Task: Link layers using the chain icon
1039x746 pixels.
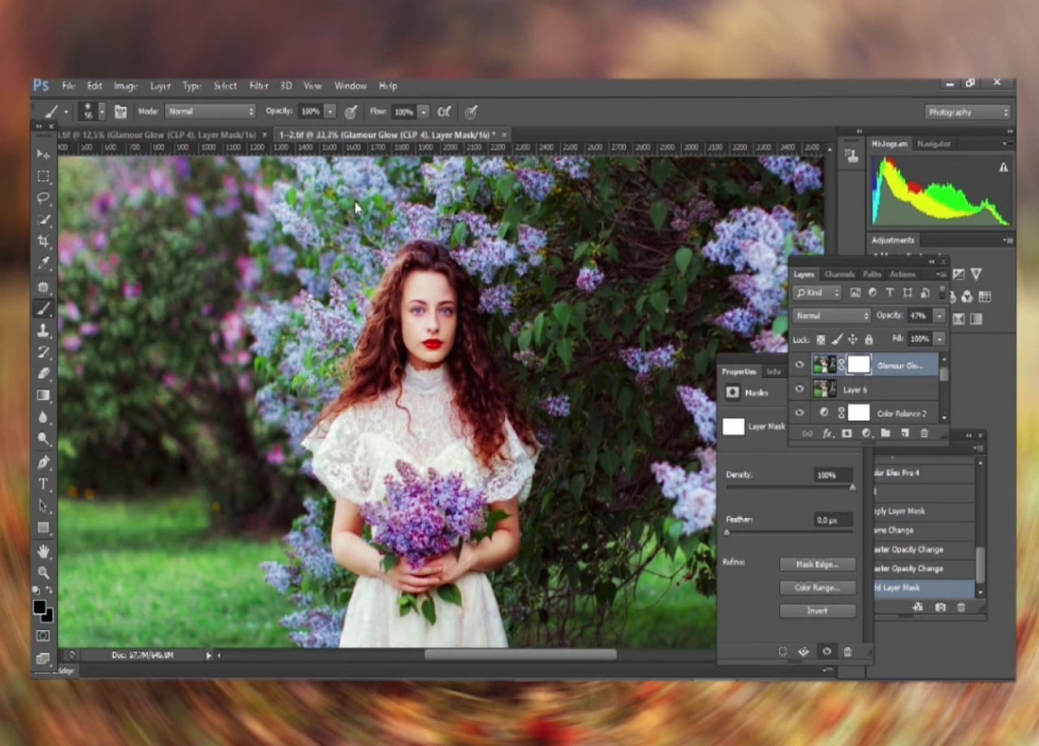Action: point(808,434)
